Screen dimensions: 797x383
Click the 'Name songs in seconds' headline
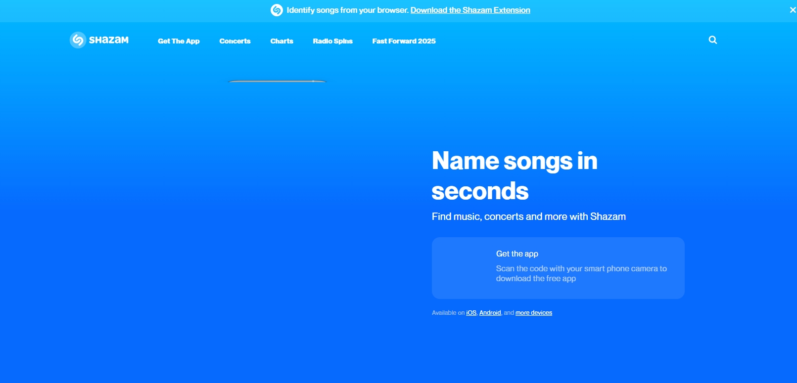(515, 176)
